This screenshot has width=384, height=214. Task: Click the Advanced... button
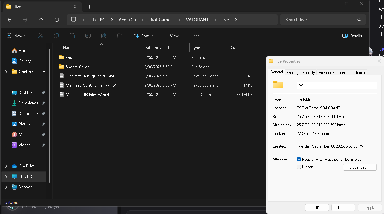coord(360,167)
